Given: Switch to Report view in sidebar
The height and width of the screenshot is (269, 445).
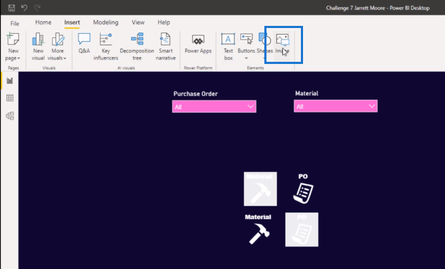Looking at the screenshot, I should point(10,81).
